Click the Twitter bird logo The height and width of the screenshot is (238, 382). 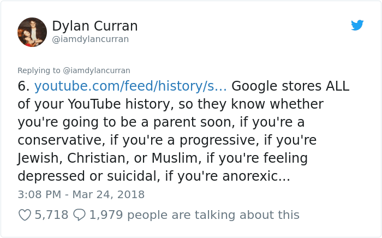[x=357, y=25]
